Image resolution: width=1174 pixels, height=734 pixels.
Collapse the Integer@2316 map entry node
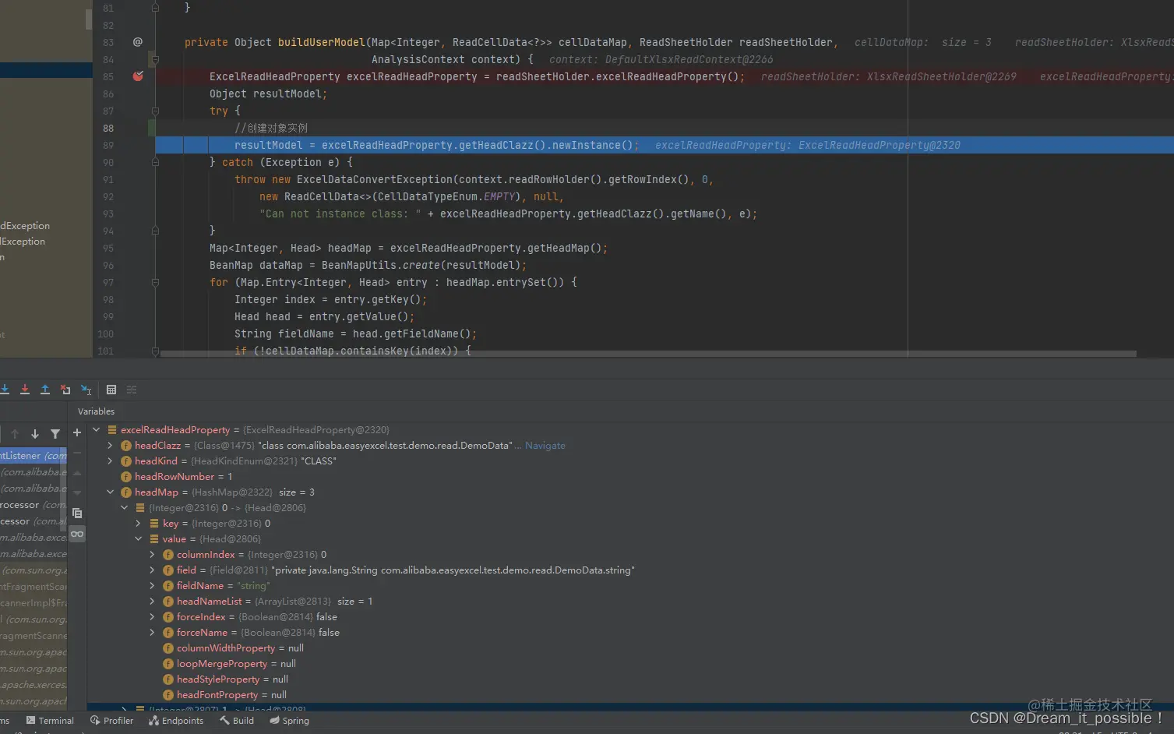[x=125, y=508]
